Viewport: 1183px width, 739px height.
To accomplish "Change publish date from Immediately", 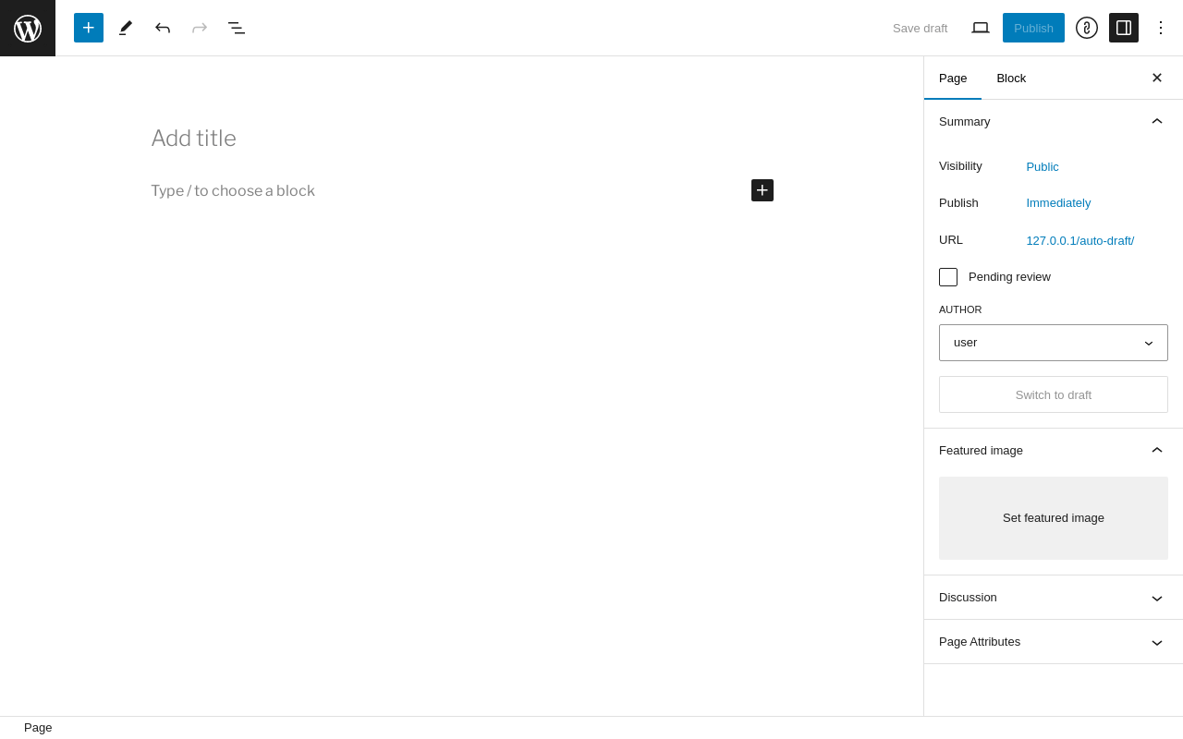I will tap(1058, 203).
